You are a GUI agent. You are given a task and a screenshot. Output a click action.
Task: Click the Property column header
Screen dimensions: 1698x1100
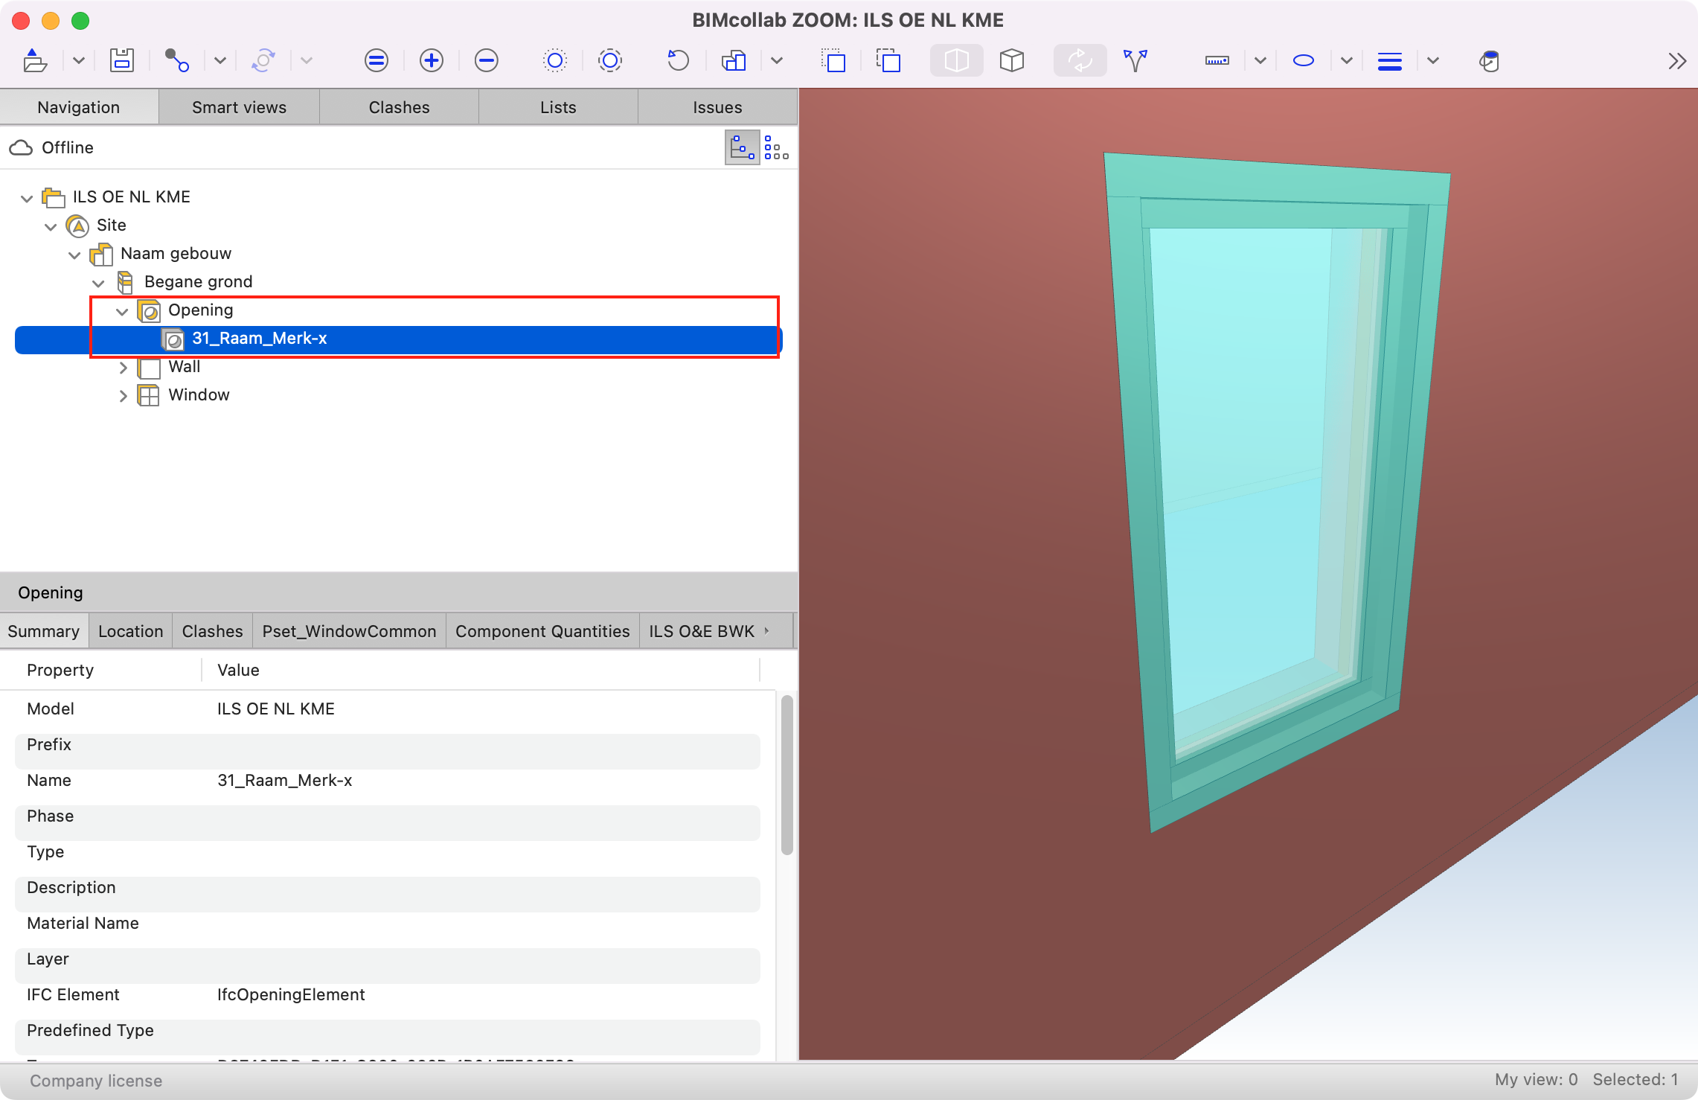tap(60, 670)
